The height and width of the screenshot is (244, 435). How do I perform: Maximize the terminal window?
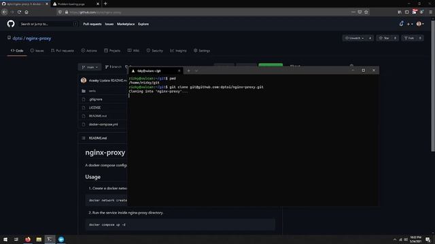click(x=364, y=70)
